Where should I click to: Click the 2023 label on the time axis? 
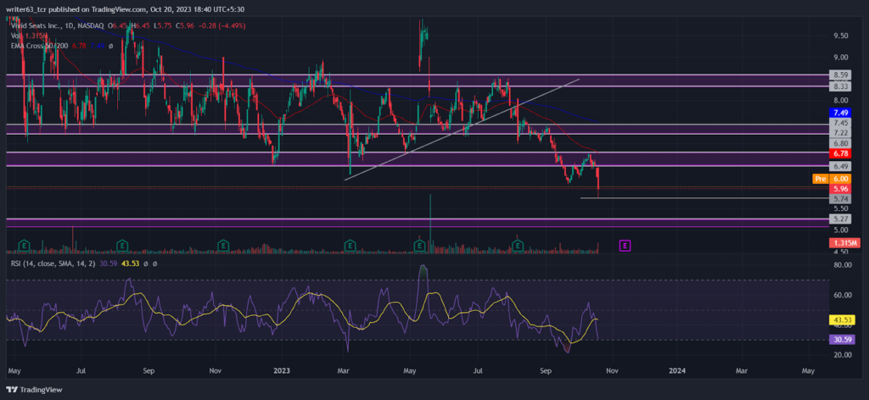click(283, 369)
